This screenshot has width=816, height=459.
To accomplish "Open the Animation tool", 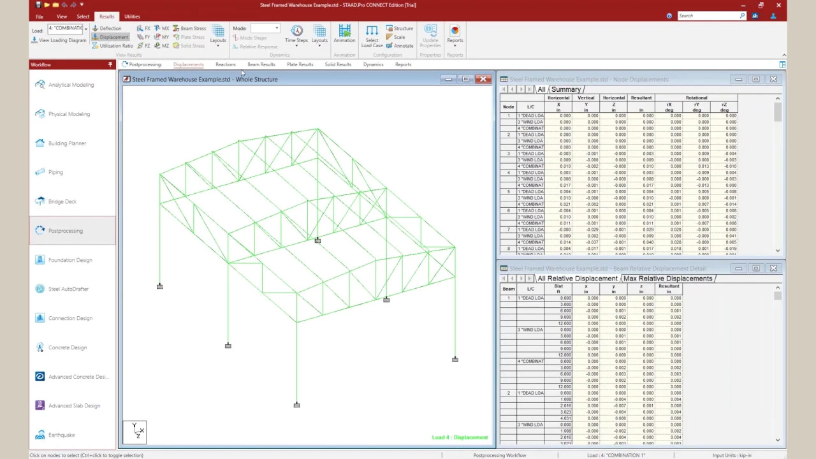I will point(344,34).
